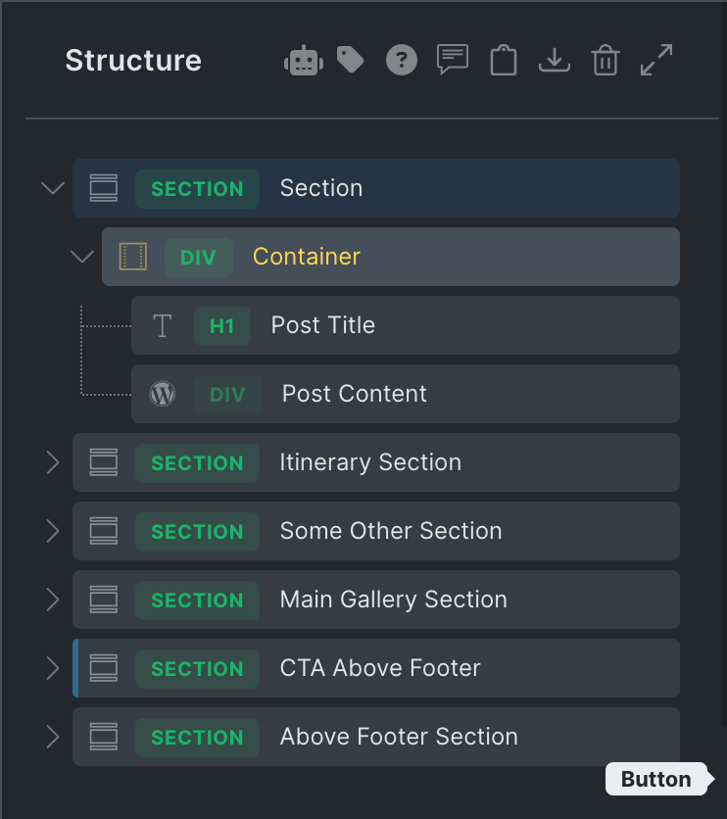The width and height of the screenshot is (727, 819).
Task: Click the tag icon in Structure header
Action: tap(350, 60)
